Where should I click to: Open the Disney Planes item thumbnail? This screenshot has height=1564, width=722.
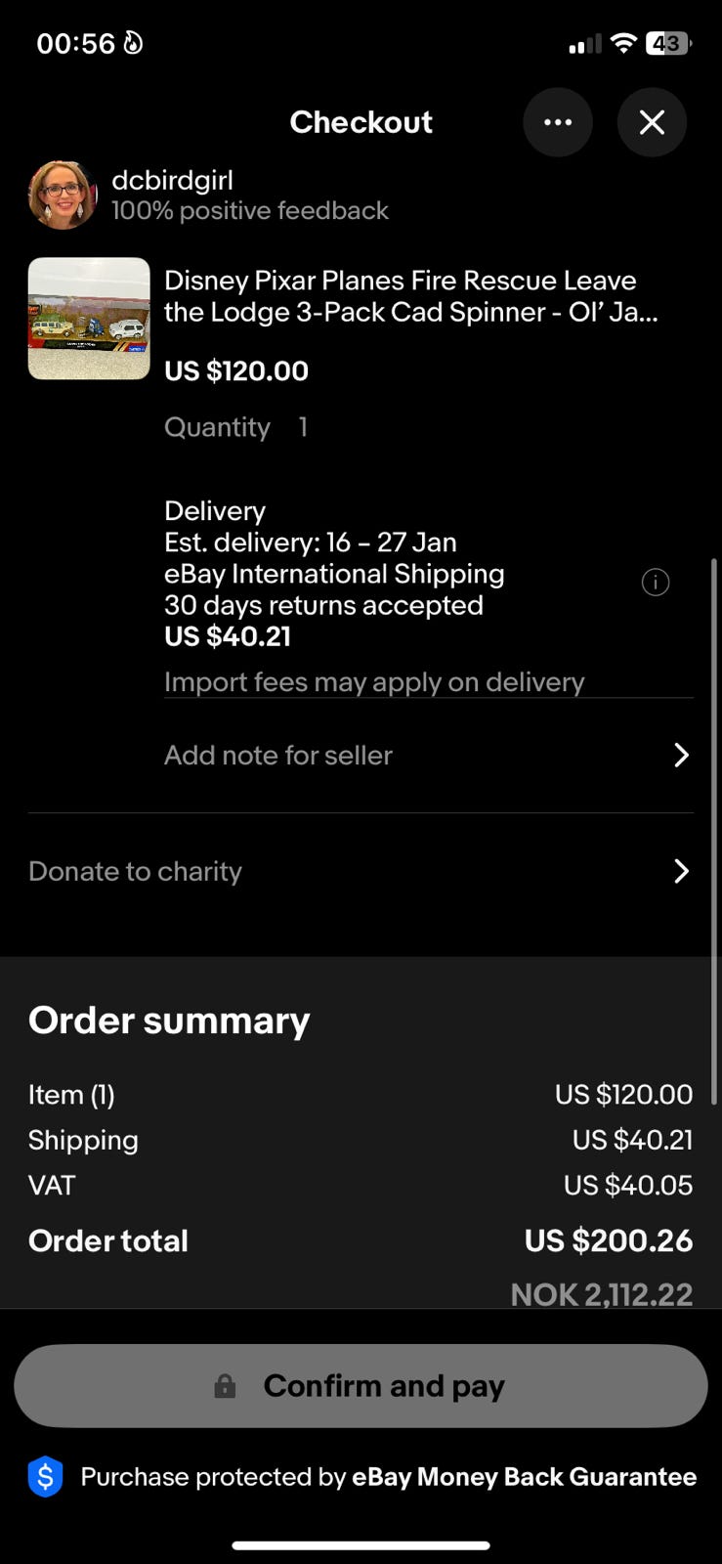[89, 319]
